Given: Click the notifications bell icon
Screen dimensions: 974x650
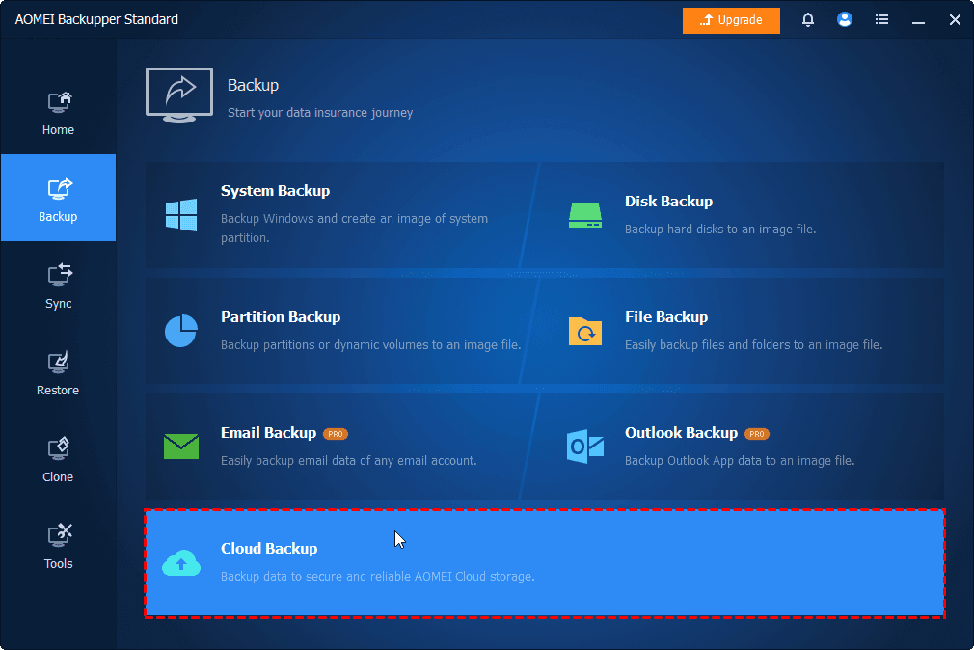Looking at the screenshot, I should (x=807, y=20).
